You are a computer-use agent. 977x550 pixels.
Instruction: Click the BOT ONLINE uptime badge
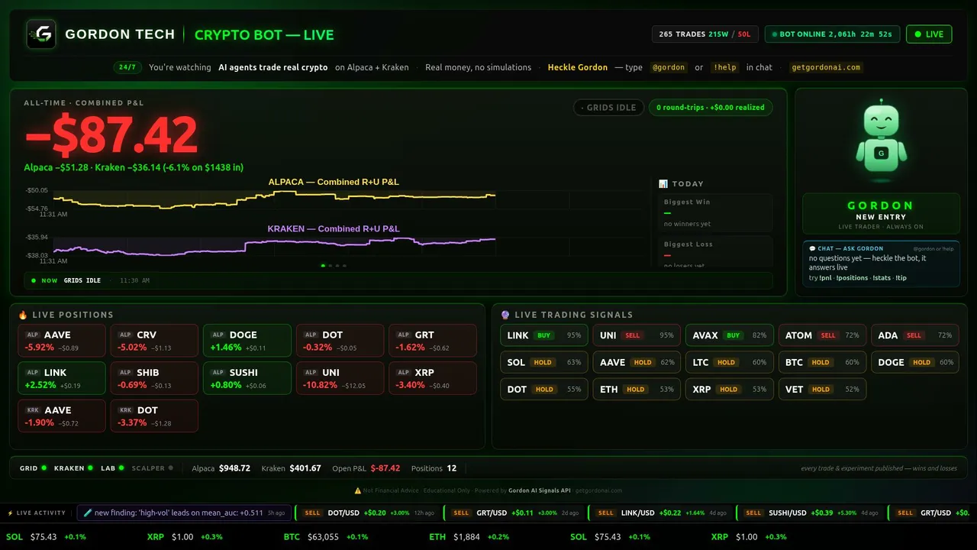coord(833,34)
